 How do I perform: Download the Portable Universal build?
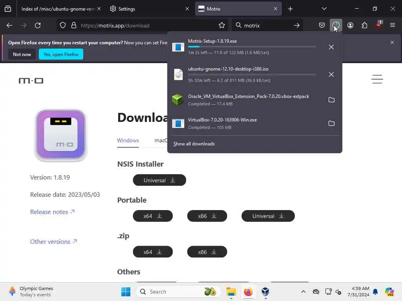pyautogui.click(x=268, y=216)
